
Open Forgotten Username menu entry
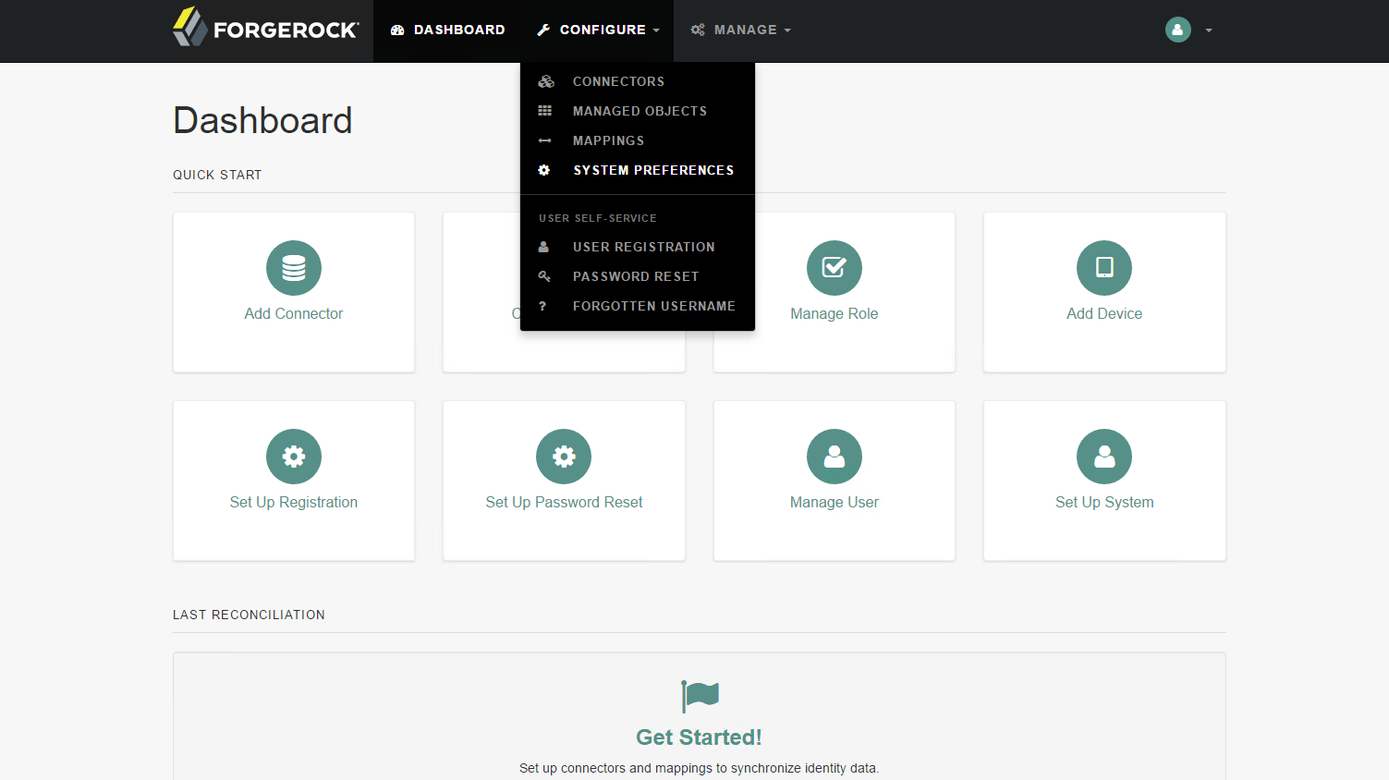click(x=638, y=306)
